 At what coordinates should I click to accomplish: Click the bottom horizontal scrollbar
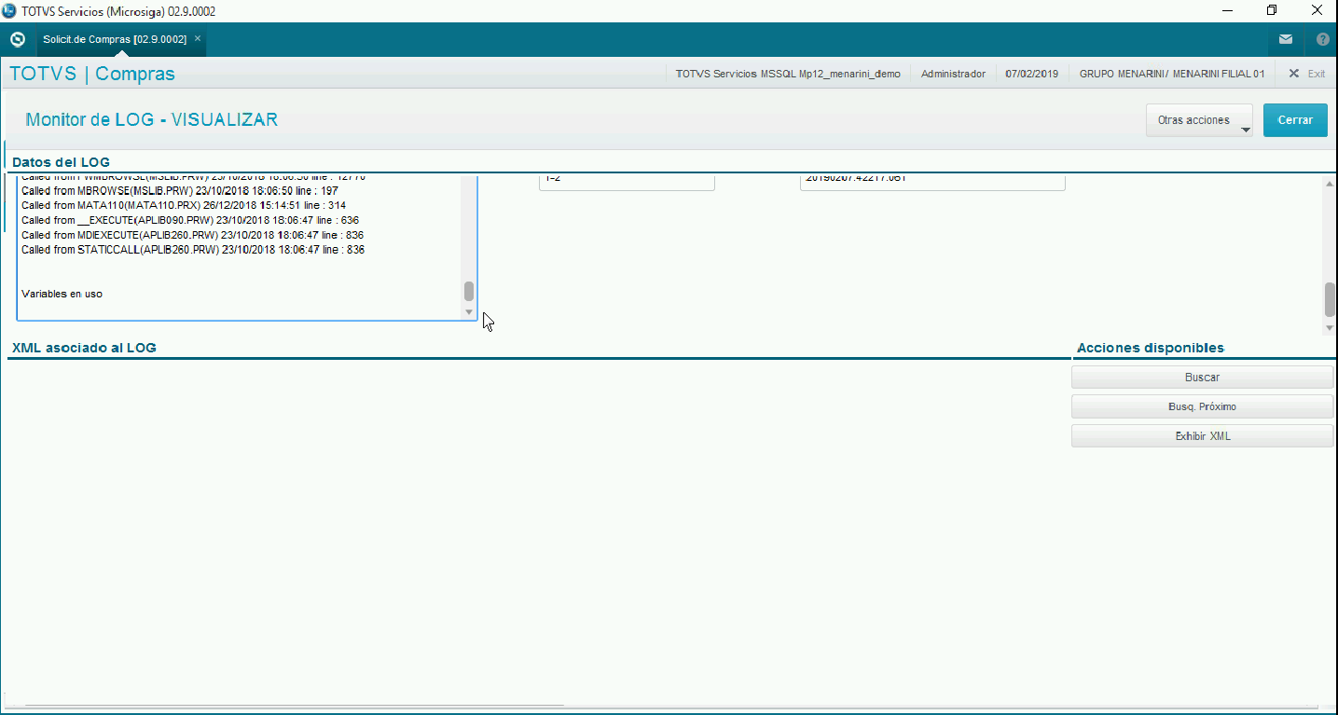click(x=294, y=708)
